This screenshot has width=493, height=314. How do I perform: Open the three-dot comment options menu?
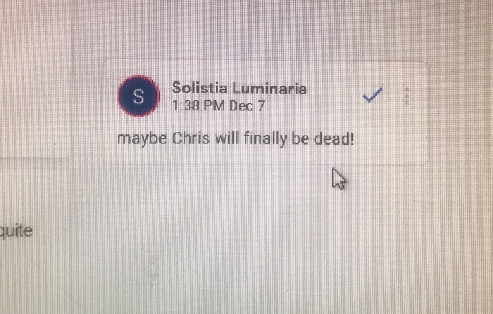point(407,96)
